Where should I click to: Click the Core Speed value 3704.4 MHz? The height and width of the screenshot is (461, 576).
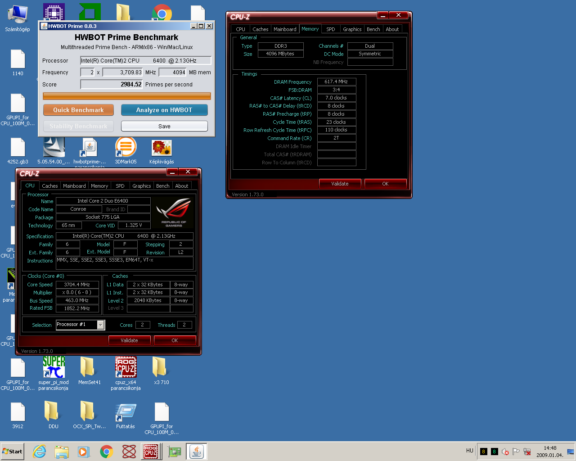(77, 285)
